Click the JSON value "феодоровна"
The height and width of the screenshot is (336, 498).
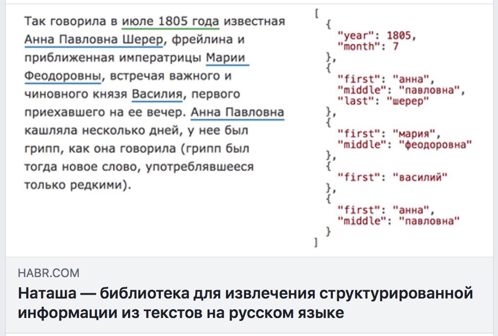pos(435,145)
